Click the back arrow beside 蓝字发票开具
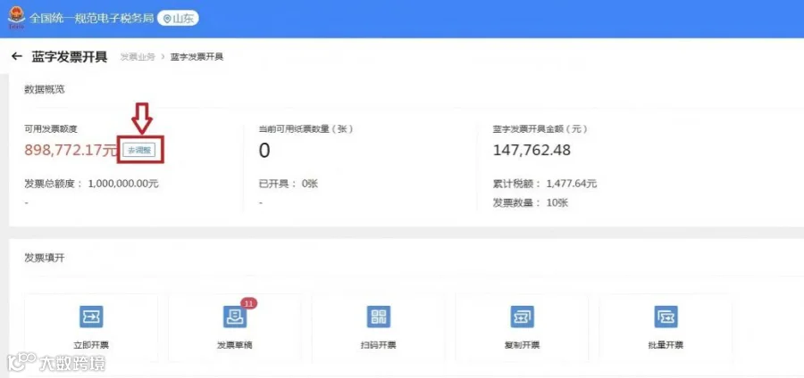This screenshot has height=378, width=804. click(x=17, y=56)
